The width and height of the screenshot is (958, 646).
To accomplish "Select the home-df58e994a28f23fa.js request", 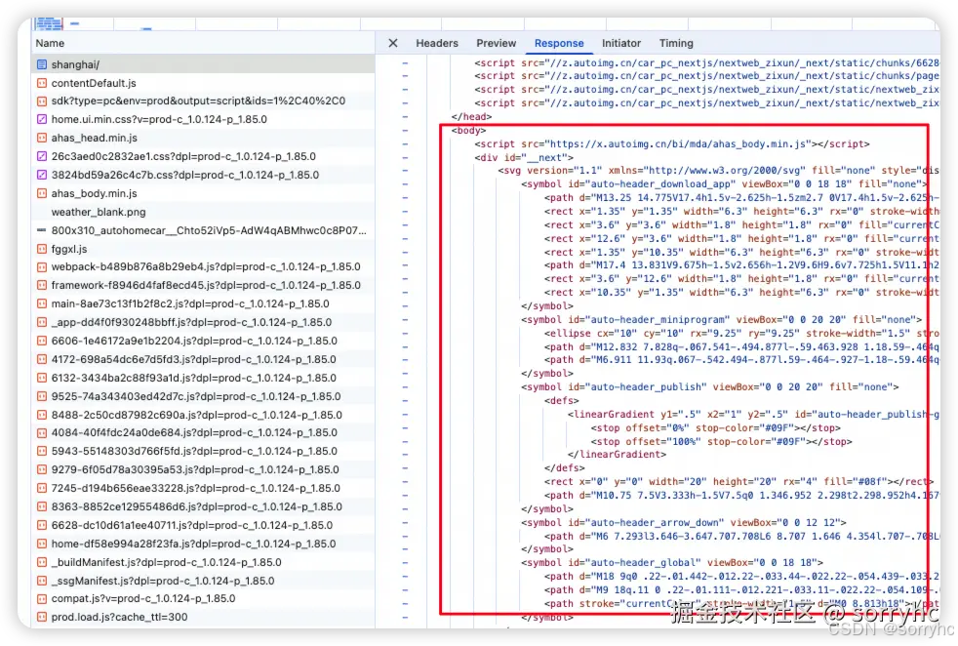I will pos(204,544).
